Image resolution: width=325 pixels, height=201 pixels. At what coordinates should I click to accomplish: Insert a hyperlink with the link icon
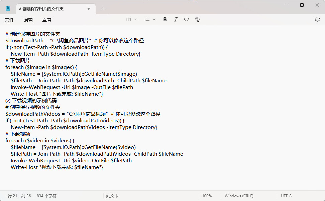[x=186, y=19]
